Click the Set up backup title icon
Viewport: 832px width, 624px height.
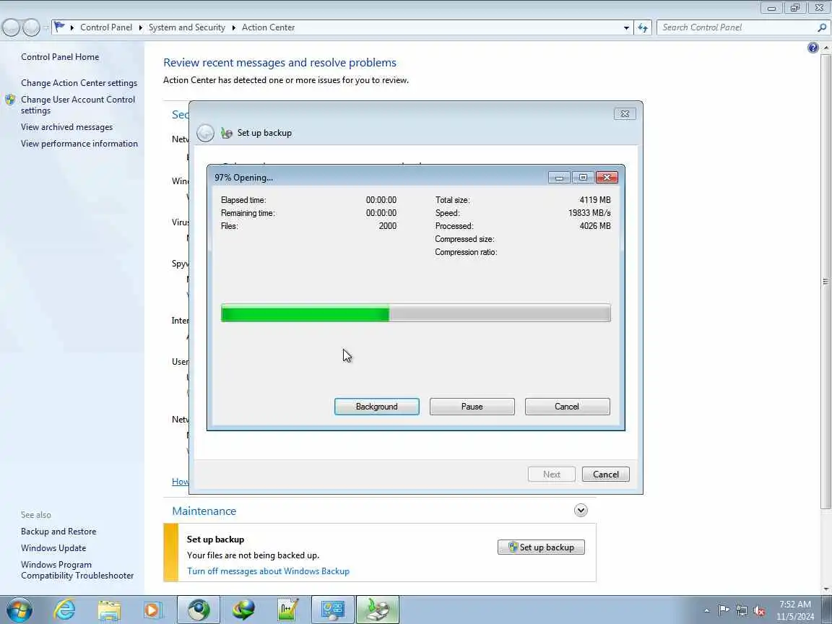click(227, 133)
